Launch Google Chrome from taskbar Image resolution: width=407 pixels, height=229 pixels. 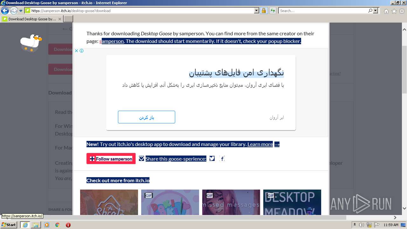coord(58,225)
